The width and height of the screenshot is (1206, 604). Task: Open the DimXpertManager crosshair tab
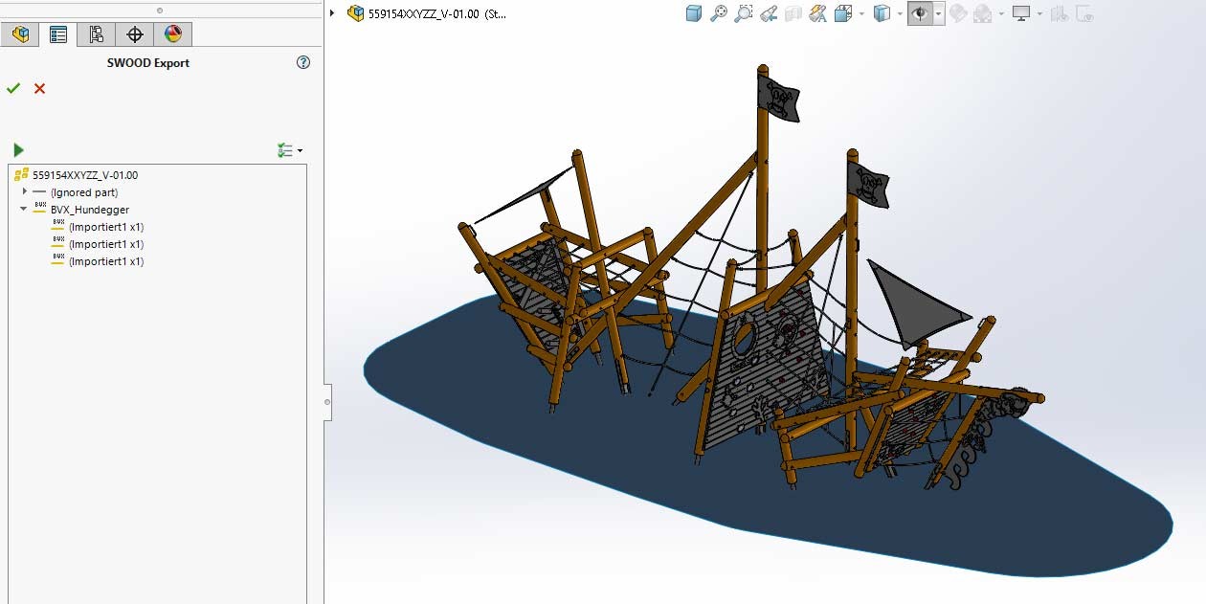point(135,34)
